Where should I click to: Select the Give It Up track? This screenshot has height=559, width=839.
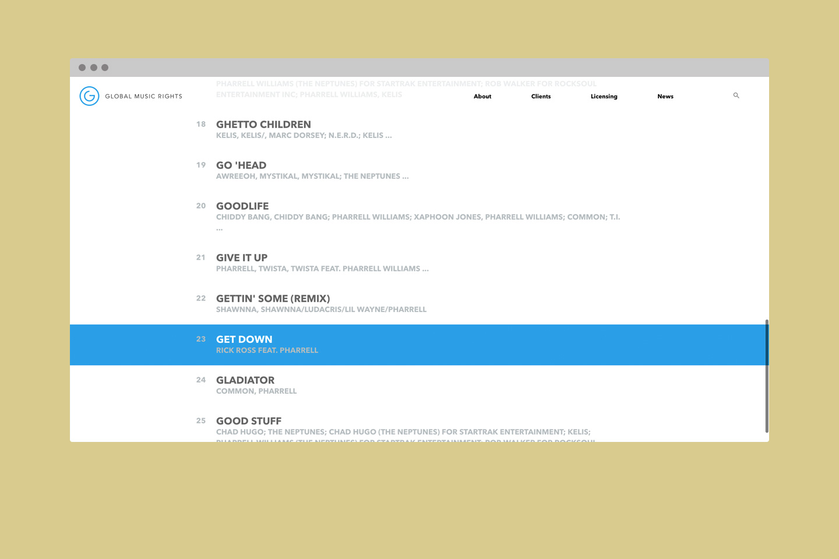(x=242, y=258)
